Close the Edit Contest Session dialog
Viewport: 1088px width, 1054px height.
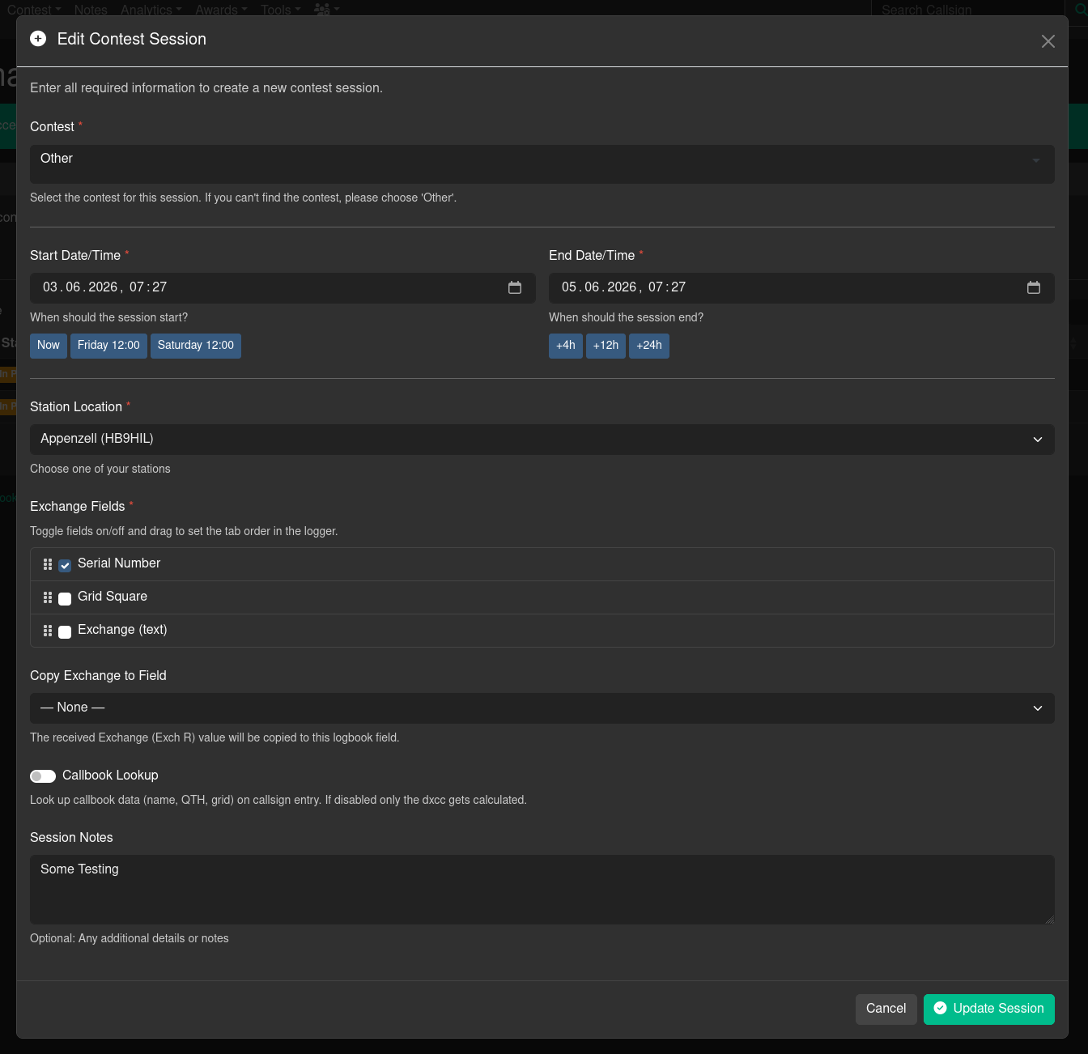tap(1048, 41)
